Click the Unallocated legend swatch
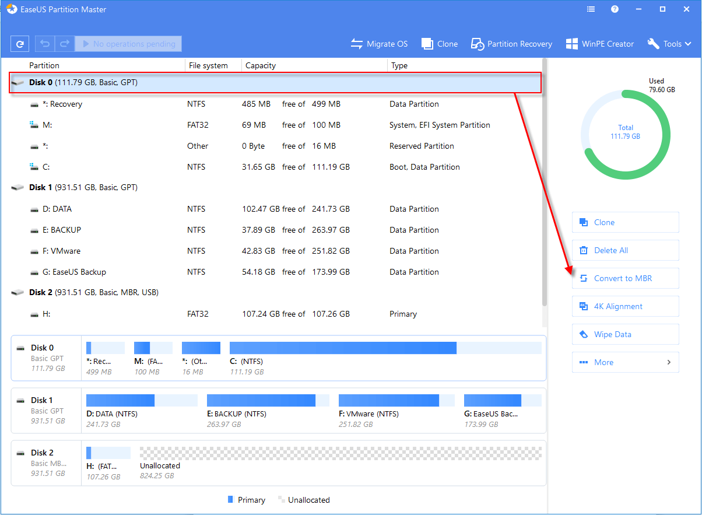Screen dimensions: 702x515 [282, 500]
